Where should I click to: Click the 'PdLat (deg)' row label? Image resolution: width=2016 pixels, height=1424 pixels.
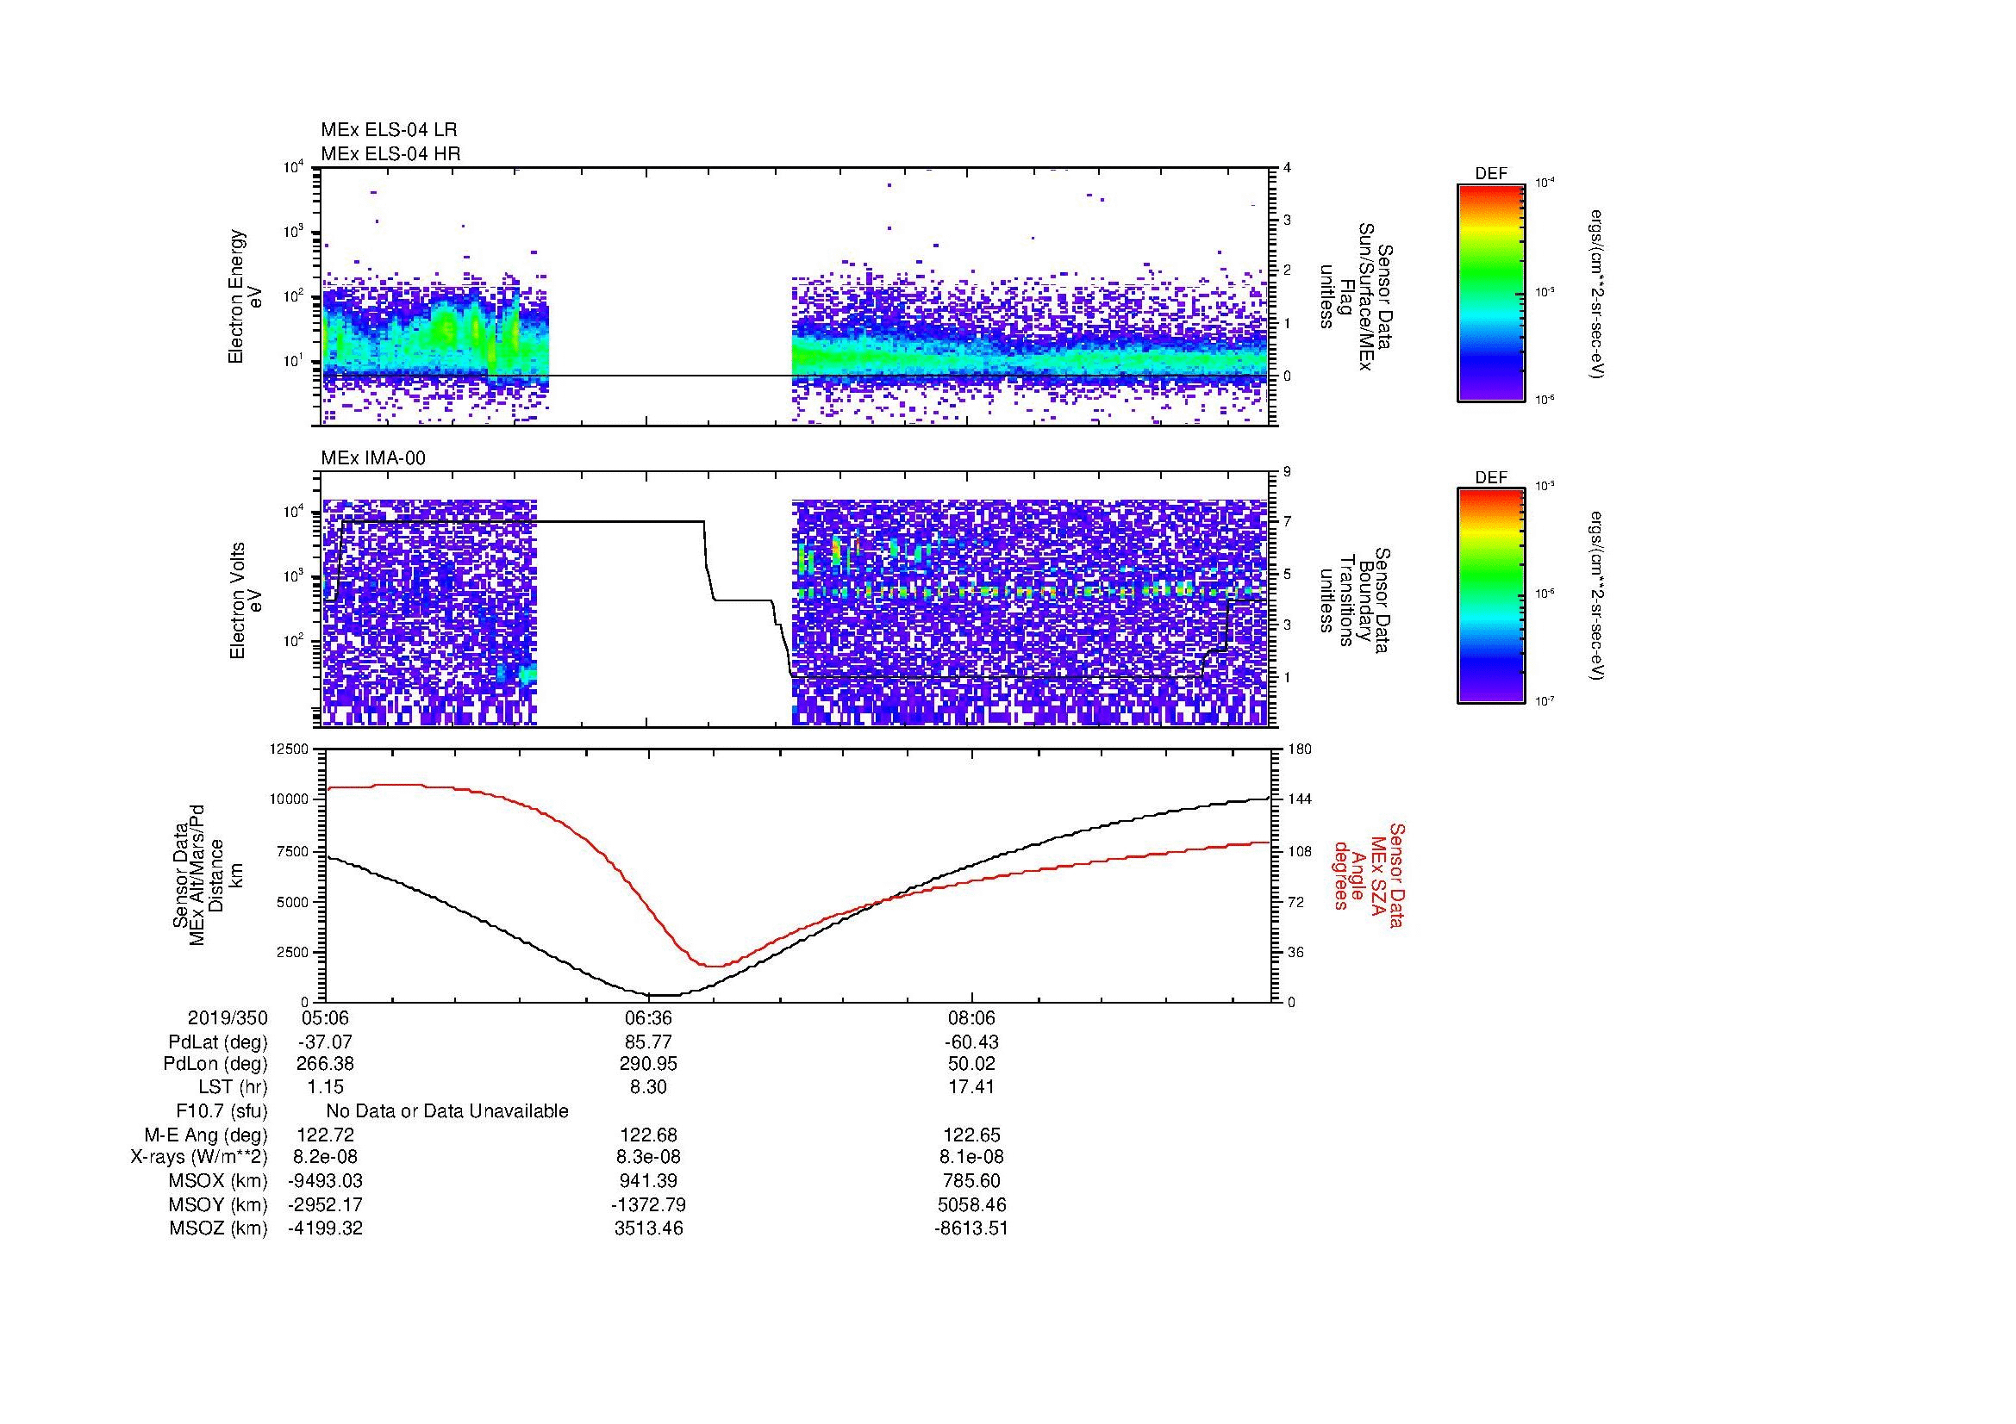218,1042
